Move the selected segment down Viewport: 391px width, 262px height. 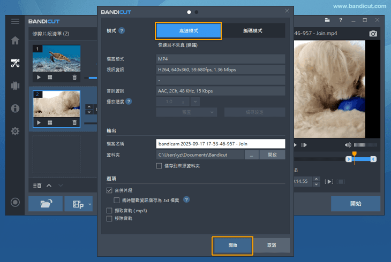(x=61, y=186)
